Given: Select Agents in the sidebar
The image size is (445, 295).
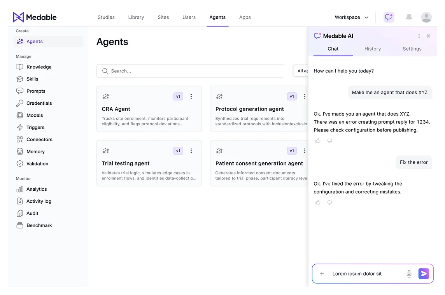Looking at the screenshot, I should (x=48, y=42).
